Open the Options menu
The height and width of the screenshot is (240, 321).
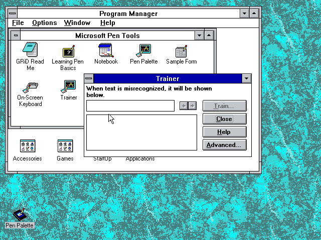coord(45,22)
